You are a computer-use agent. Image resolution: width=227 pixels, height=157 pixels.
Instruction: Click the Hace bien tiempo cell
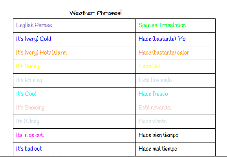(x=176, y=135)
